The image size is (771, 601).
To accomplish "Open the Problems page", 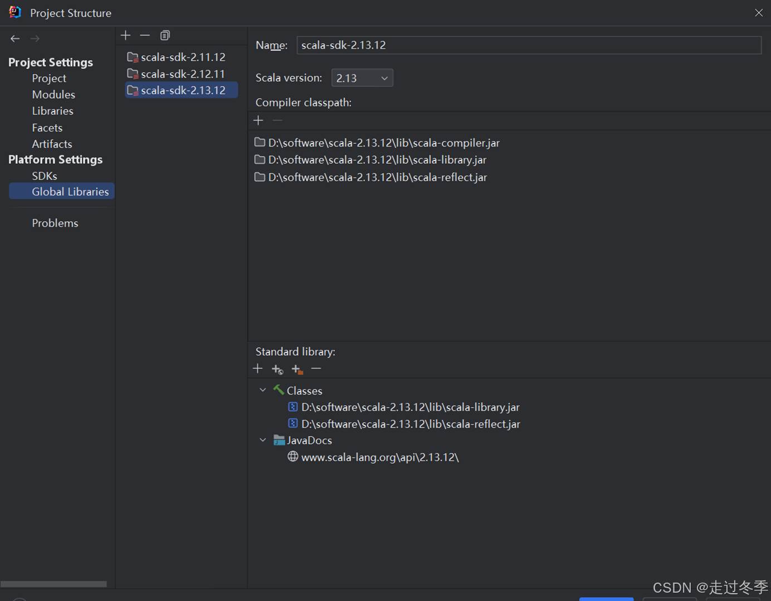I will (55, 223).
